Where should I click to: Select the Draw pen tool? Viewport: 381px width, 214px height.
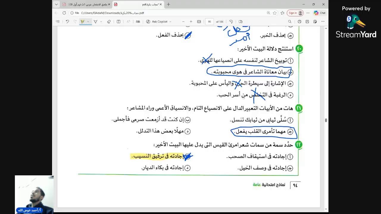click(96, 22)
